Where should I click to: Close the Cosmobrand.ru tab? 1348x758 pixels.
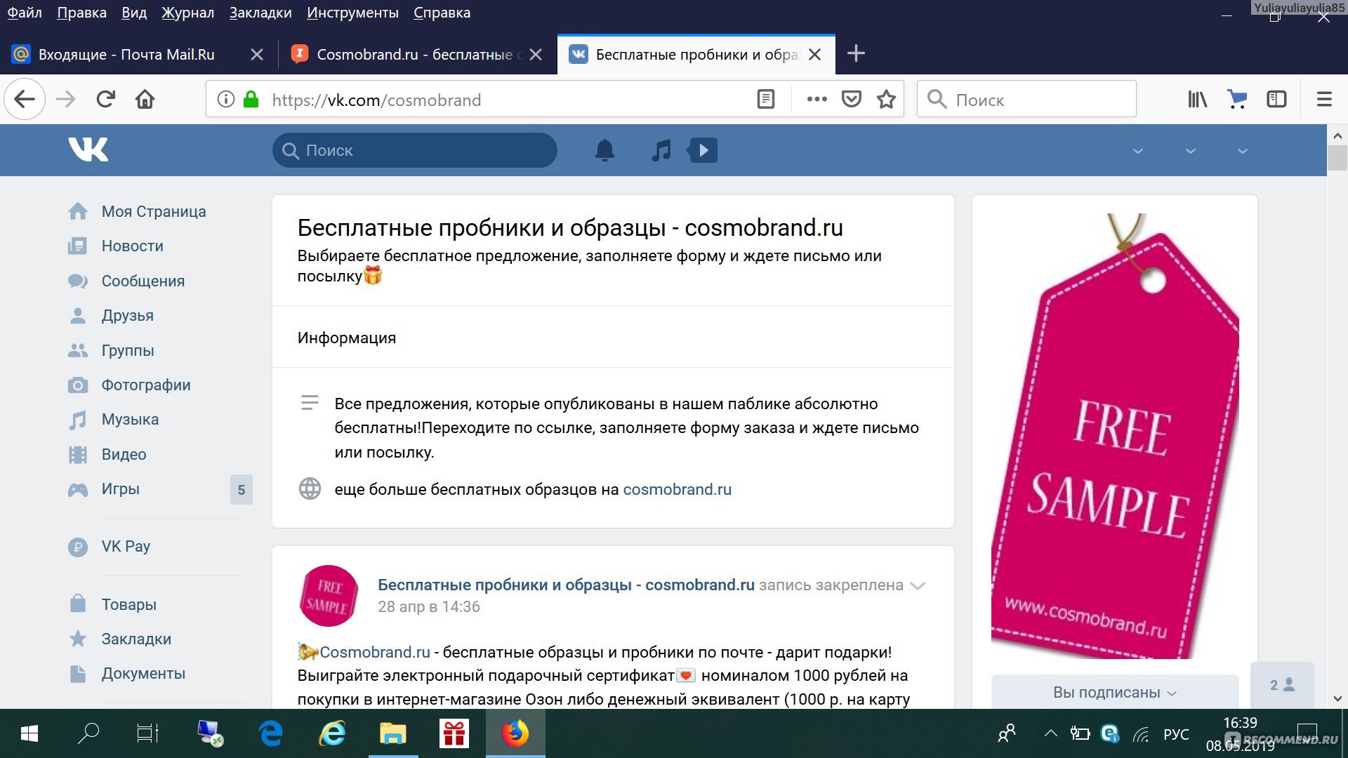(536, 54)
